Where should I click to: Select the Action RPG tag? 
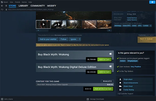(127, 26)
